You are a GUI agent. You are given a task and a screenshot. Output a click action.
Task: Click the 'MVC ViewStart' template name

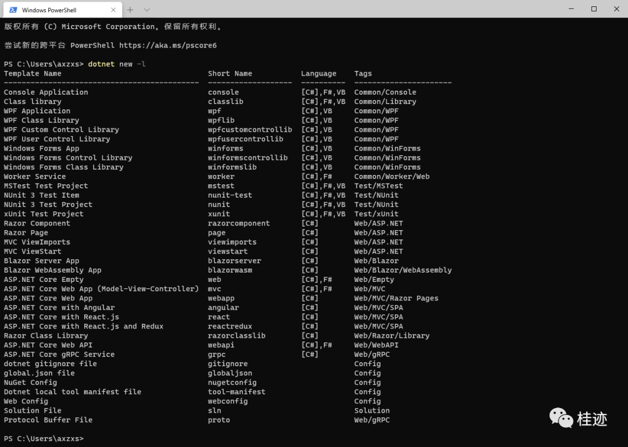pyautogui.click(x=33, y=251)
